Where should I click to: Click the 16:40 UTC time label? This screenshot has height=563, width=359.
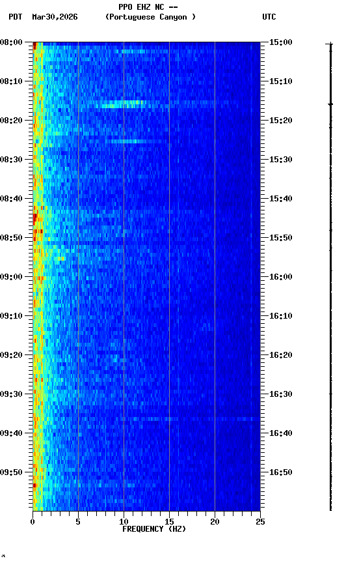pos(281,433)
